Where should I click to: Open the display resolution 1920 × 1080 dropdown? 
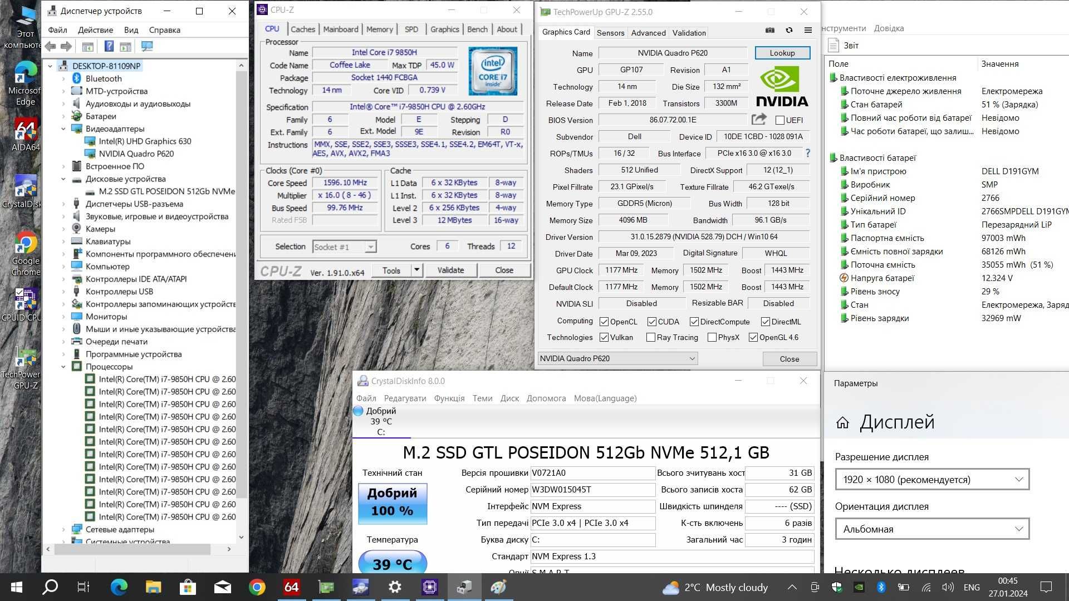(932, 479)
